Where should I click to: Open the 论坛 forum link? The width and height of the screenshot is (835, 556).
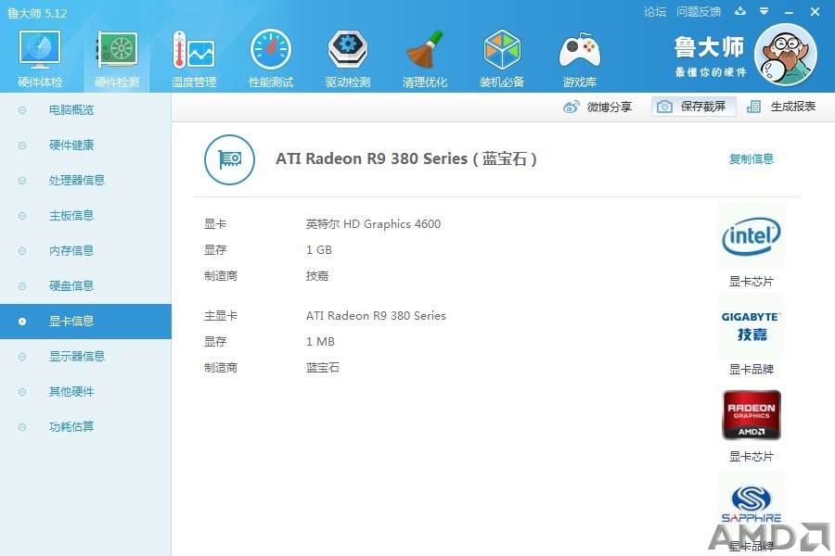pos(654,12)
